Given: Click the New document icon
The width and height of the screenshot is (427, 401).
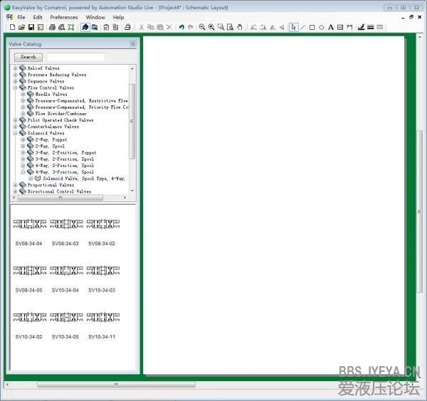Looking at the screenshot, I should pyautogui.click(x=12, y=27).
